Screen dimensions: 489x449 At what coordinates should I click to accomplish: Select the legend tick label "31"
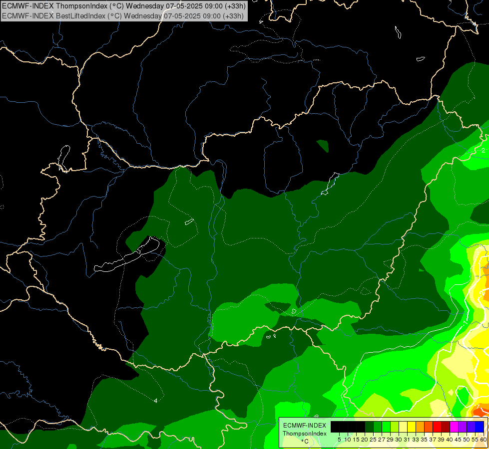point(407,440)
